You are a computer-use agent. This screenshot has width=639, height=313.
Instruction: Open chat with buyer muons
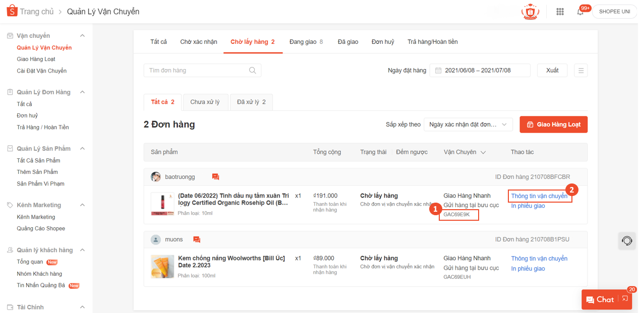(x=197, y=239)
